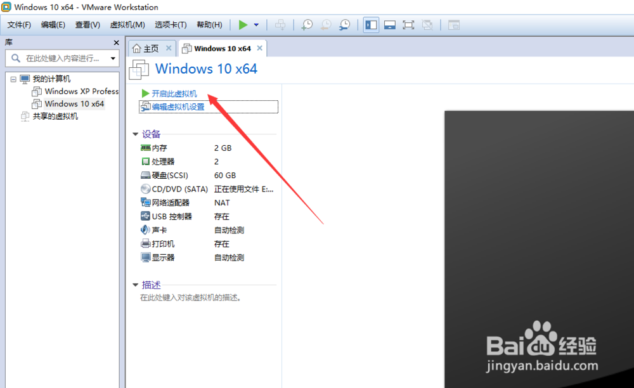The width and height of the screenshot is (634, 388).
Task: Open the snapshot manager toolbar icon
Action: (344, 25)
